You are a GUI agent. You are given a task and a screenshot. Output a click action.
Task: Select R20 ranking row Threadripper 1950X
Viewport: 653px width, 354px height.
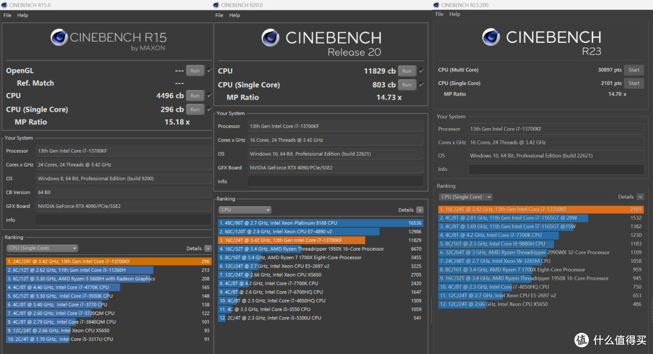tap(320, 249)
